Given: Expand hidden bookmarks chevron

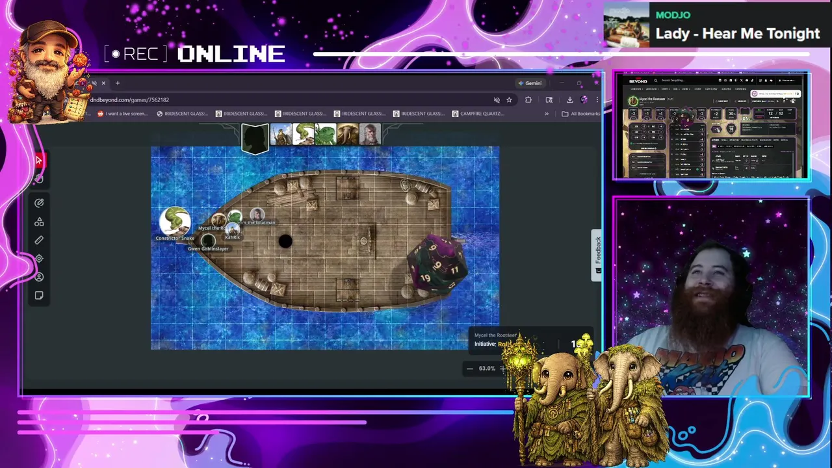Looking at the screenshot, I should 547,114.
